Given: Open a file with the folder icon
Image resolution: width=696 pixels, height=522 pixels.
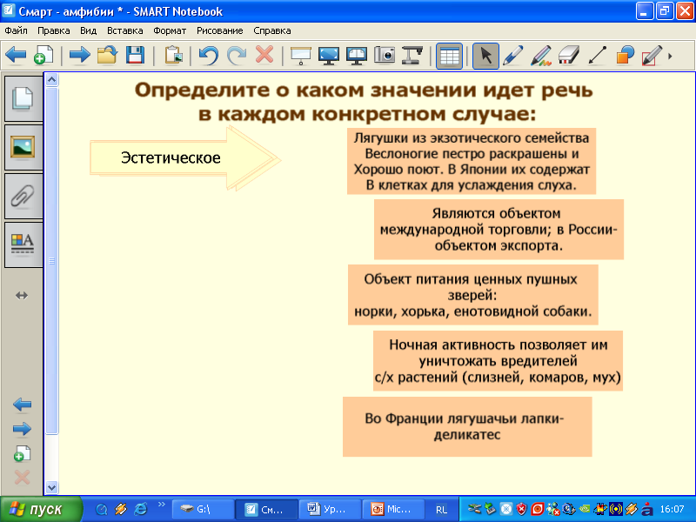Looking at the screenshot, I should [107, 56].
